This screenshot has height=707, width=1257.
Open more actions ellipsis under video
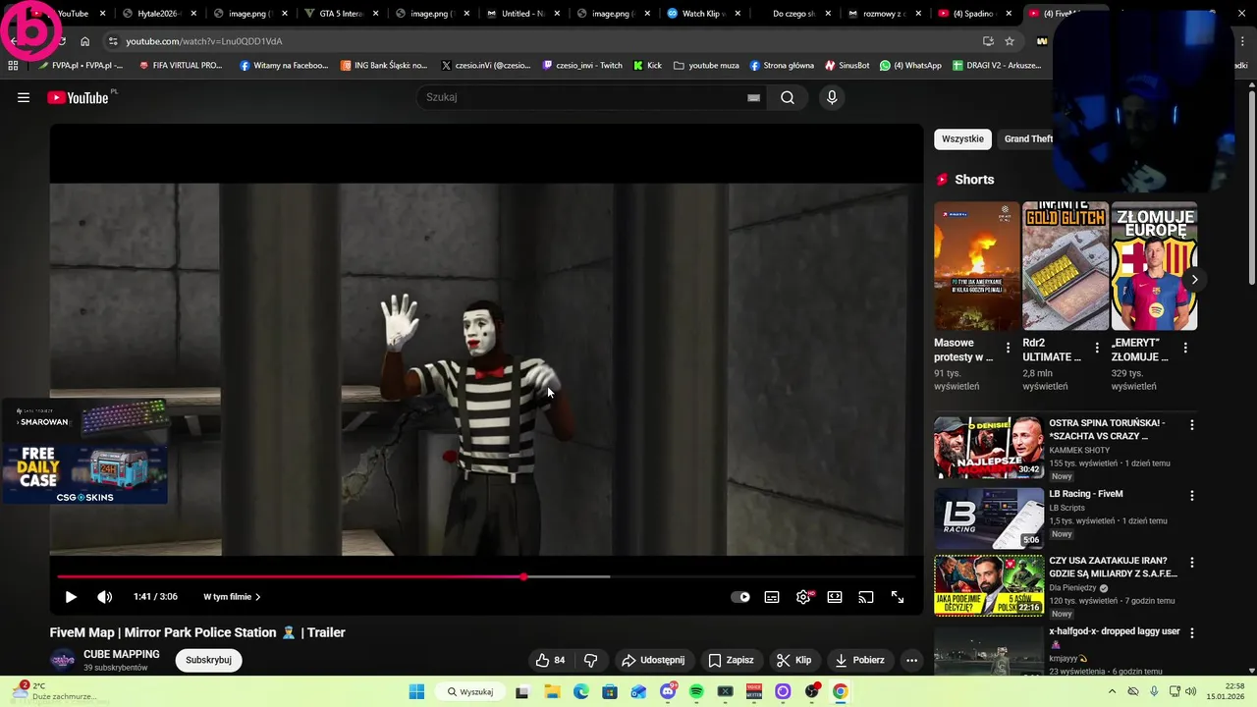[x=911, y=660]
